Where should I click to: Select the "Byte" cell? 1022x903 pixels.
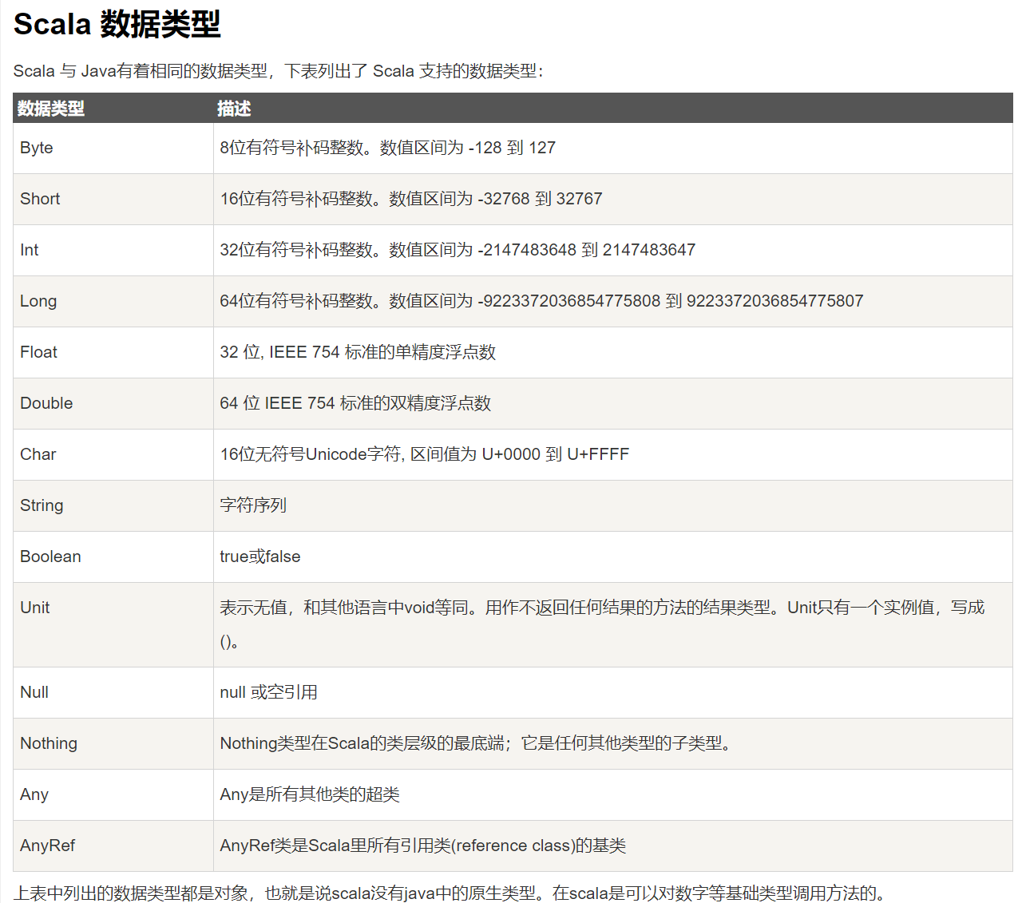(113, 148)
